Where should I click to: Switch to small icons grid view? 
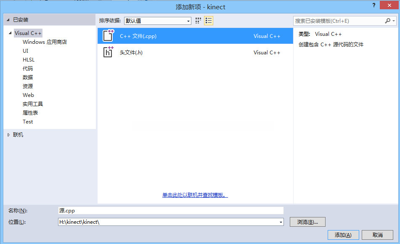click(x=198, y=21)
